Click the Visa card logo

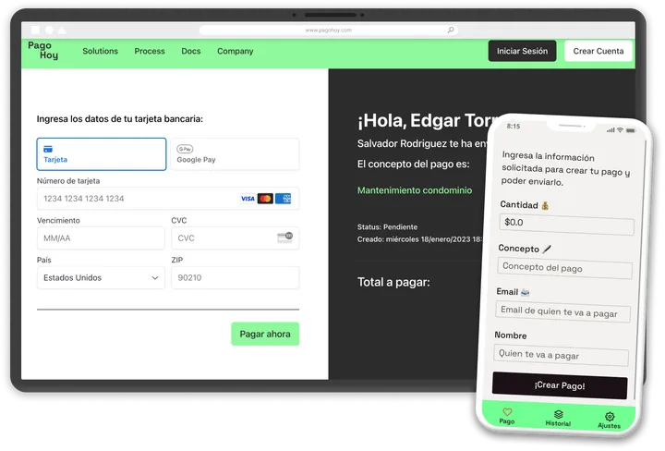248,199
